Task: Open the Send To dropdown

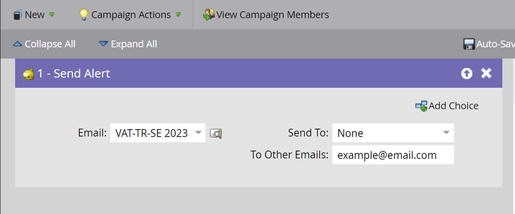Action: tap(393, 133)
